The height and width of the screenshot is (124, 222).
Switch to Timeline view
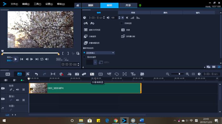tap(19, 74)
